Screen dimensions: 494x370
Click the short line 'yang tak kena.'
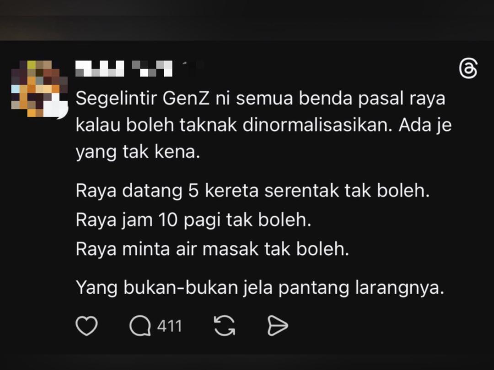click(x=138, y=152)
